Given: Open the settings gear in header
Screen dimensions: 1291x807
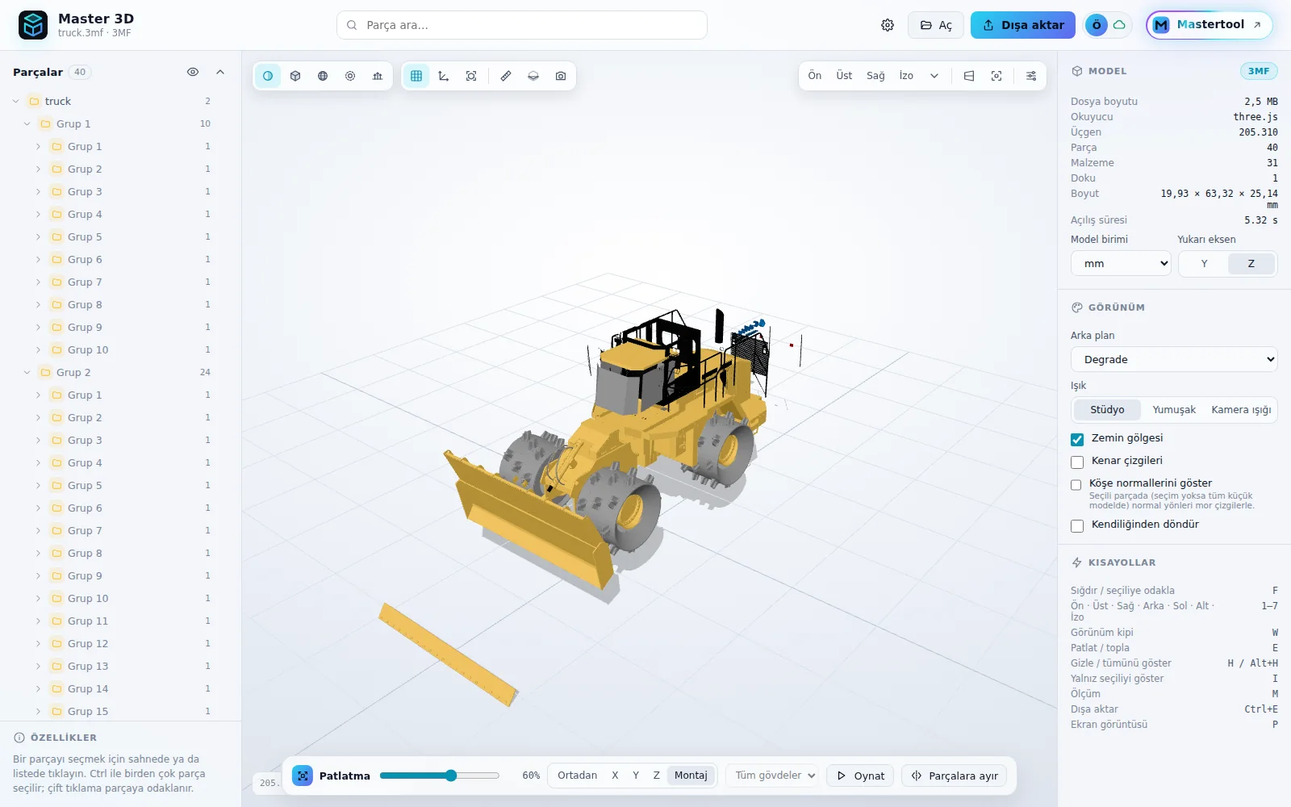Looking at the screenshot, I should tap(888, 25).
